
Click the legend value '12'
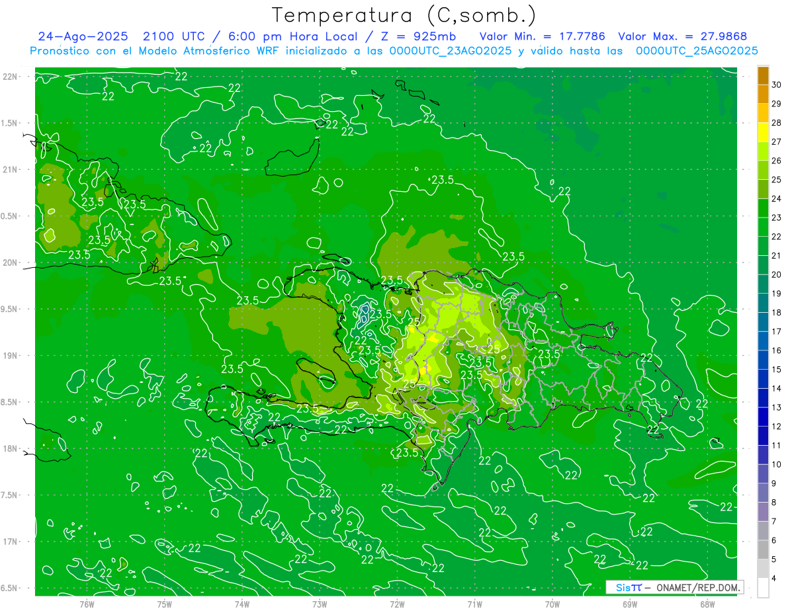777,427
